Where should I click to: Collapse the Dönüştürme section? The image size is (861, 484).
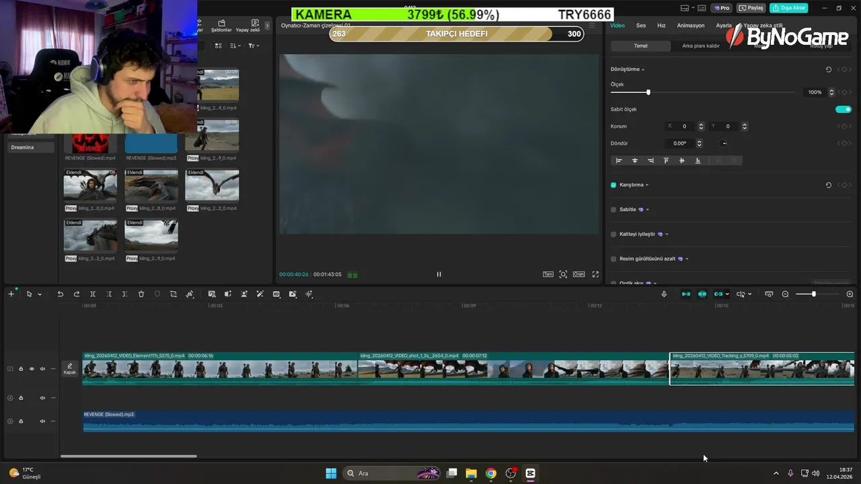coord(643,69)
